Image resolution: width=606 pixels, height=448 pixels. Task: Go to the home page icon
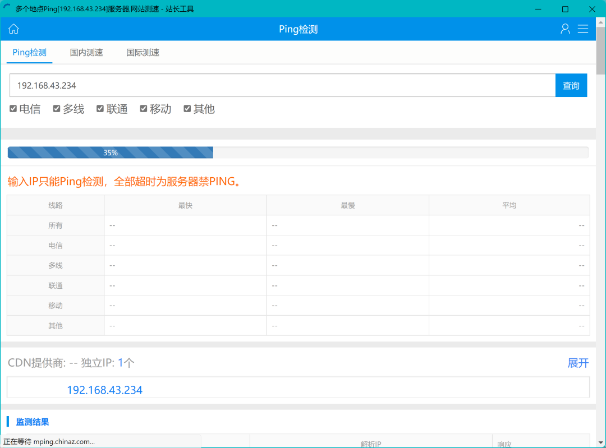[13, 29]
